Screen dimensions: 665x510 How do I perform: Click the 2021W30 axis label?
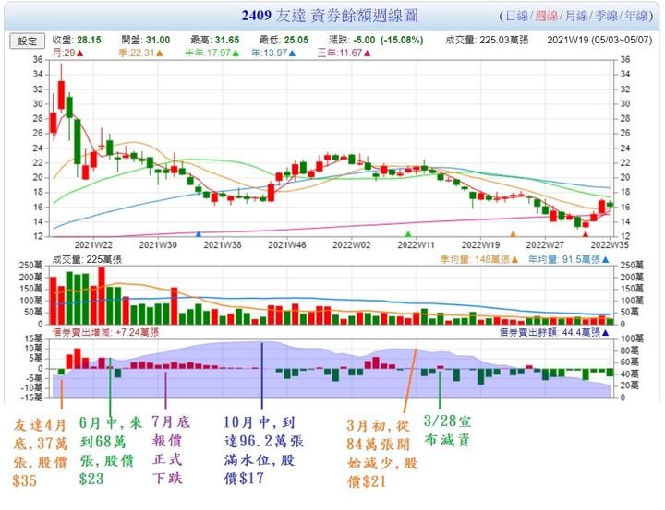click(158, 245)
